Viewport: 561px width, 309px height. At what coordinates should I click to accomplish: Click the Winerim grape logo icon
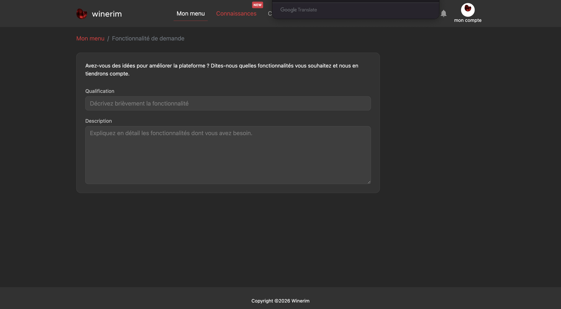click(x=82, y=14)
